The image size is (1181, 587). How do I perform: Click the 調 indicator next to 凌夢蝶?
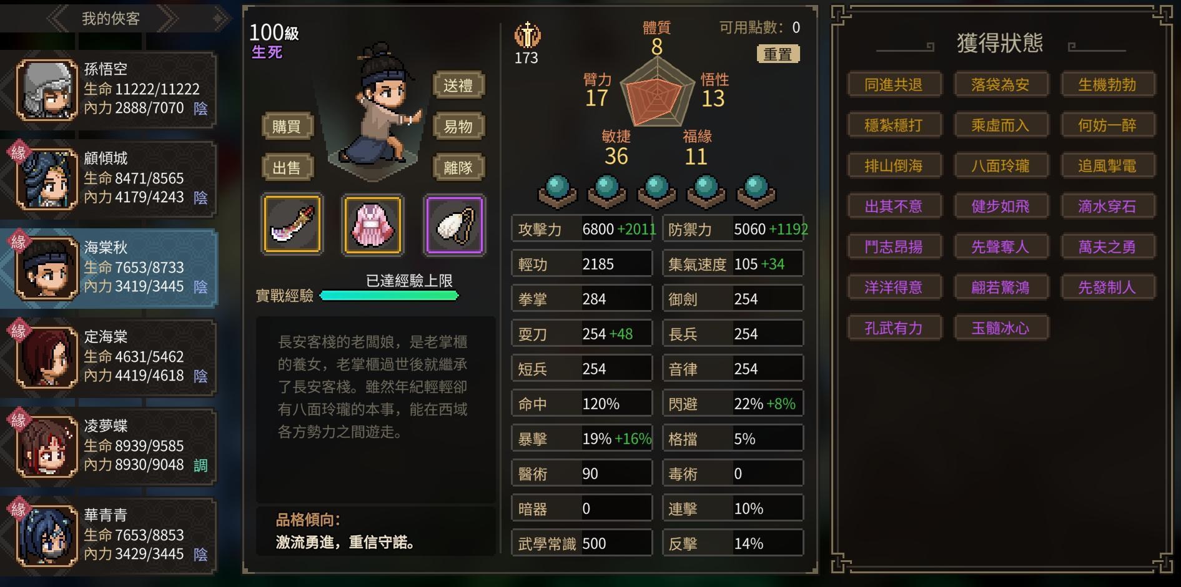click(200, 465)
